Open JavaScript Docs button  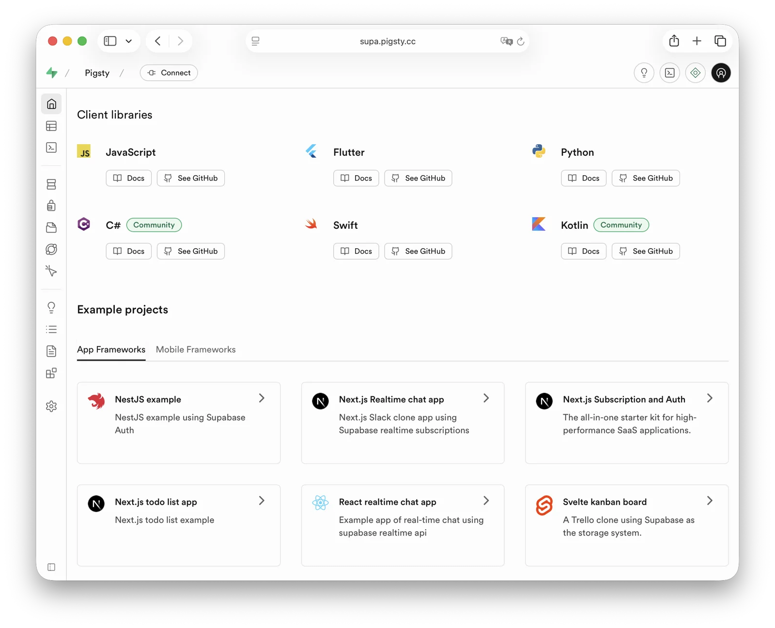tap(129, 178)
